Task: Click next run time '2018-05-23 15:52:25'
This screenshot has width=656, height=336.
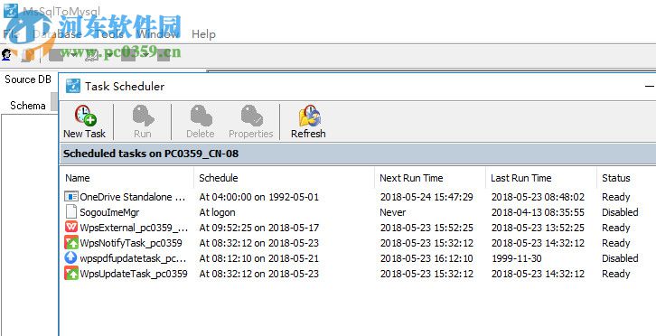Action: pyautogui.click(x=426, y=228)
